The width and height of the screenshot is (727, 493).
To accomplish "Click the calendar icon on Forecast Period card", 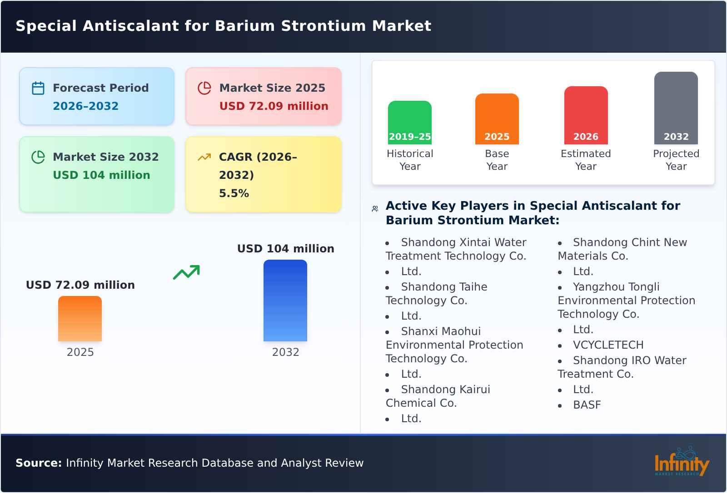I will (38, 88).
